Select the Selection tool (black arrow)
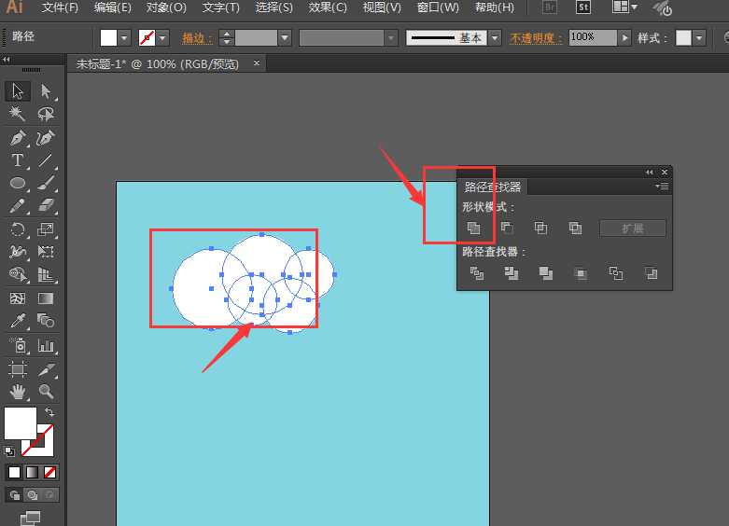The image size is (729, 526). (x=18, y=91)
